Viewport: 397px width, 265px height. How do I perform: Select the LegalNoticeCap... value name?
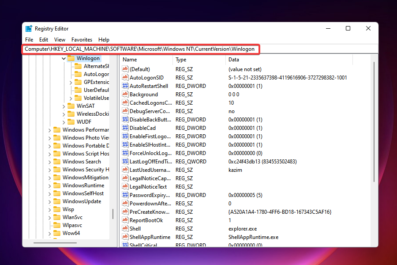(x=150, y=178)
